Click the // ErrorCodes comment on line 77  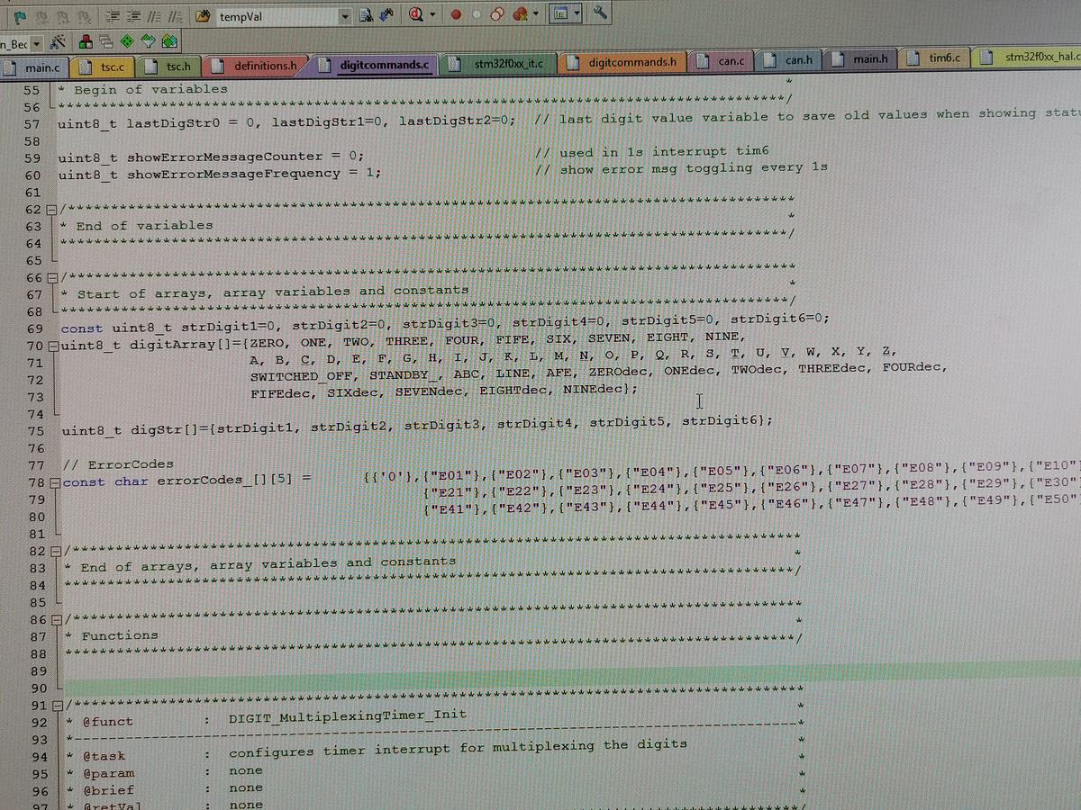tap(118, 464)
